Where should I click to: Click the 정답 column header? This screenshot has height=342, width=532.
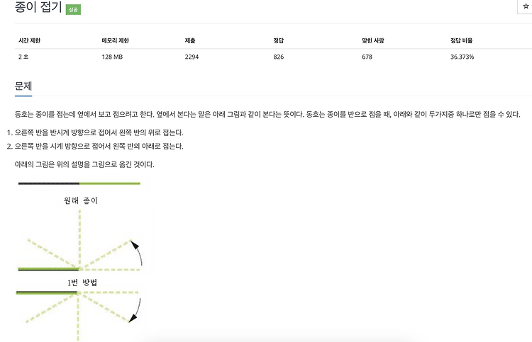pyautogui.click(x=279, y=41)
